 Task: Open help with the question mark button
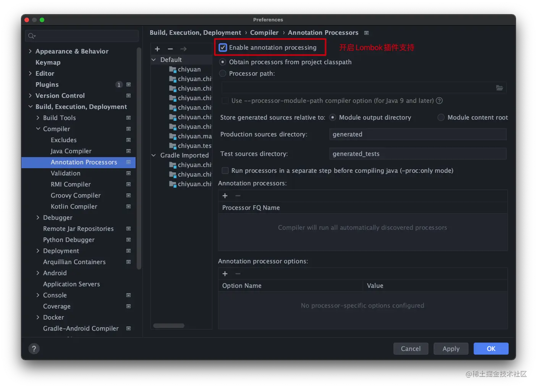pyautogui.click(x=34, y=349)
